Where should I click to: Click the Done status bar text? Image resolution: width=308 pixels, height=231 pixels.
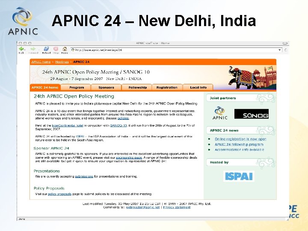(22, 219)
